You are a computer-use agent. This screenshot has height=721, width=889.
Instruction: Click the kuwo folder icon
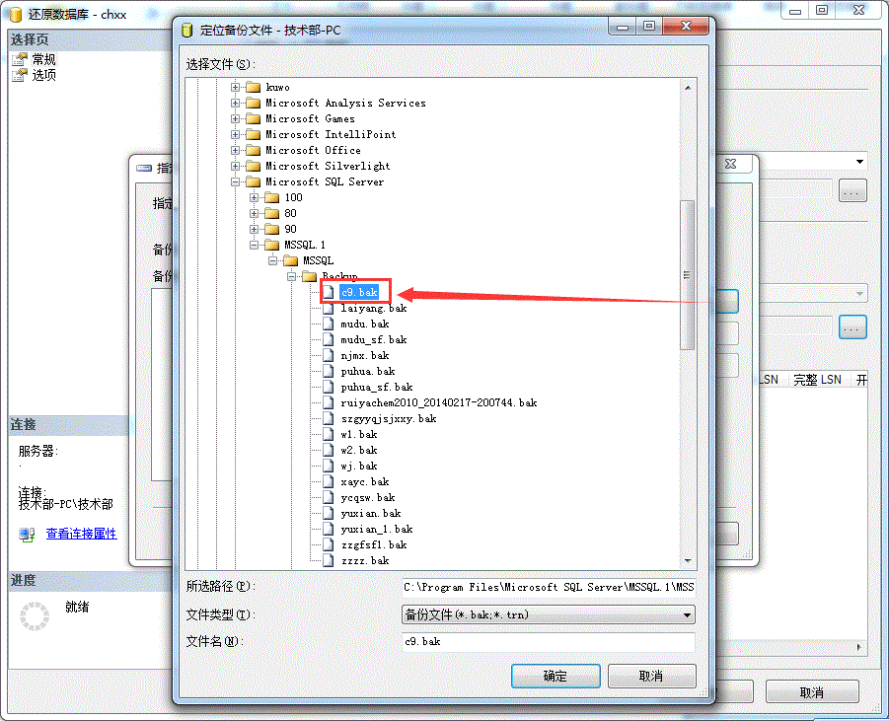tap(254, 87)
